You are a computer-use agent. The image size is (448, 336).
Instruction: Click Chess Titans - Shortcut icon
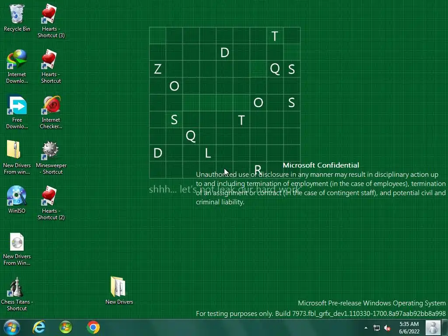pos(17,294)
